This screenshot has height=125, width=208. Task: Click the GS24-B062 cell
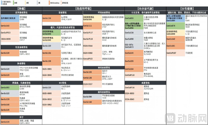tap(52, 105)
